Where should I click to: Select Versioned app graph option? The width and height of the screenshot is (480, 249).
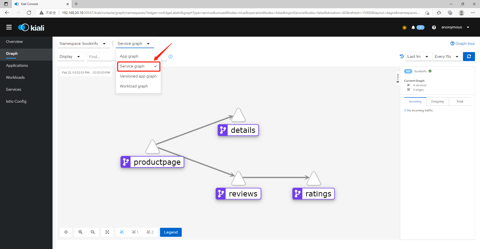pyautogui.click(x=138, y=76)
